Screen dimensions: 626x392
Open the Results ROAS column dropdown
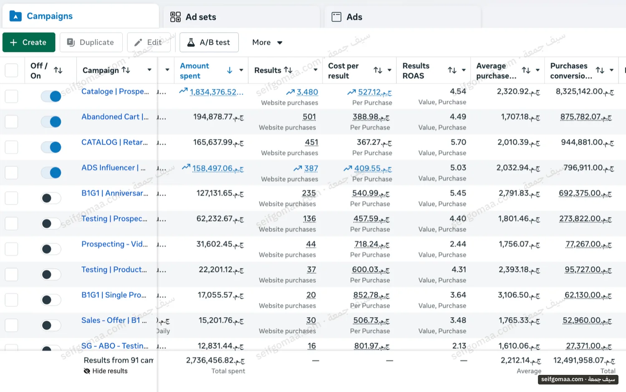point(464,70)
